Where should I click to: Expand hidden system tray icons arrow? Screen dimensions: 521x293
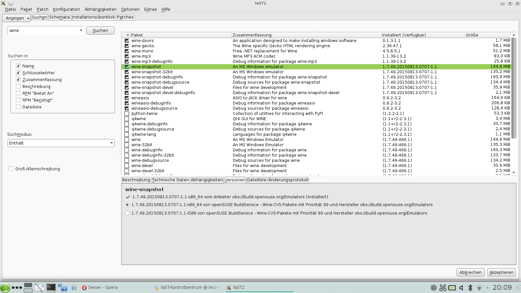(x=487, y=288)
